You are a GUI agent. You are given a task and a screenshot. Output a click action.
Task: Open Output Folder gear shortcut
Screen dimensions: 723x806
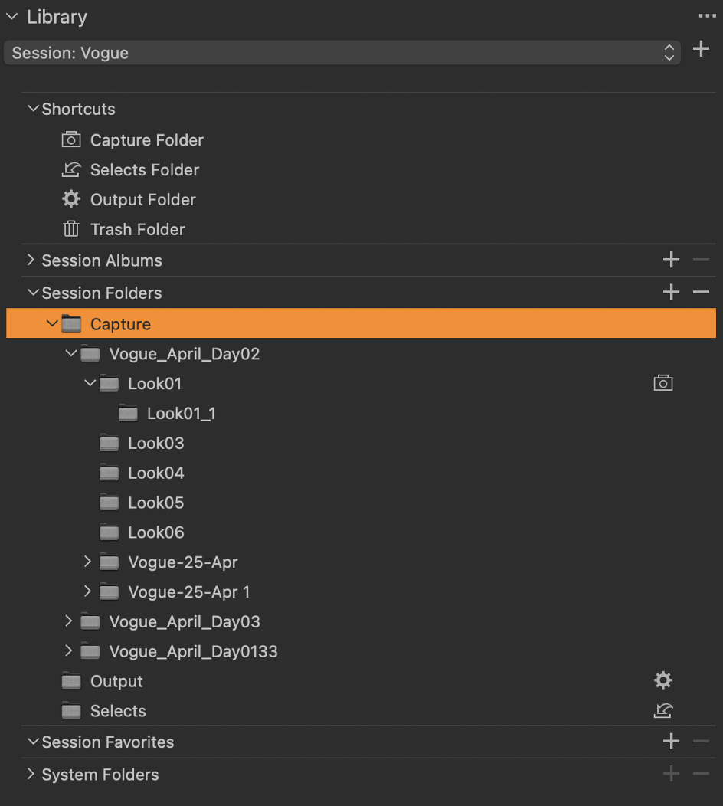129,199
